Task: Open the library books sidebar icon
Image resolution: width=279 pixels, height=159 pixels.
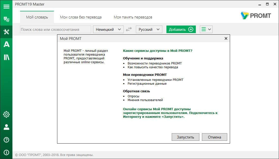Action: [x=6, y=57]
